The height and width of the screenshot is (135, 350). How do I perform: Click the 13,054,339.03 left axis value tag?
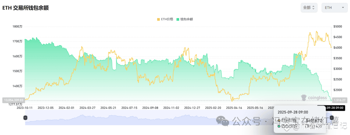tap(13, 100)
